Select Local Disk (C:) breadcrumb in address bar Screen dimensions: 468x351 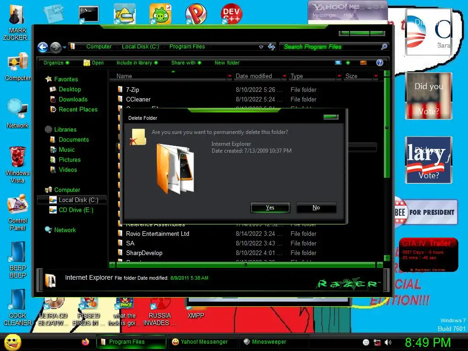tap(140, 47)
